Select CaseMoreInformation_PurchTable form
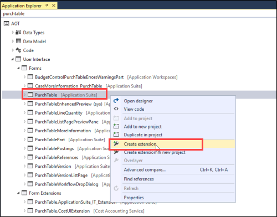The height and width of the screenshot is (217, 277). click(x=69, y=86)
